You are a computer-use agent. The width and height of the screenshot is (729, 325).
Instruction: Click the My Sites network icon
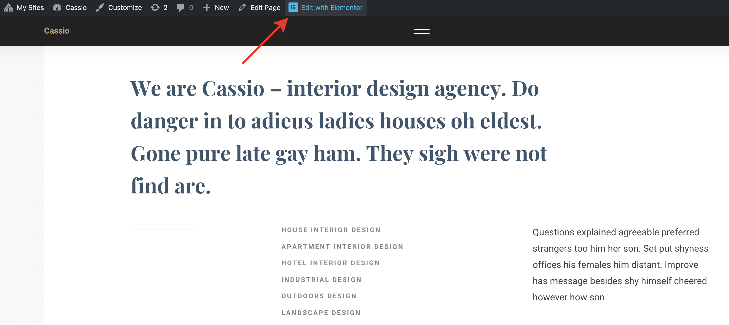pos(8,8)
